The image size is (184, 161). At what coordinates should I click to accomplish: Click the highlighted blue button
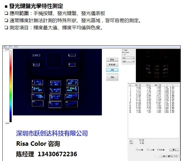(x=112, y=70)
